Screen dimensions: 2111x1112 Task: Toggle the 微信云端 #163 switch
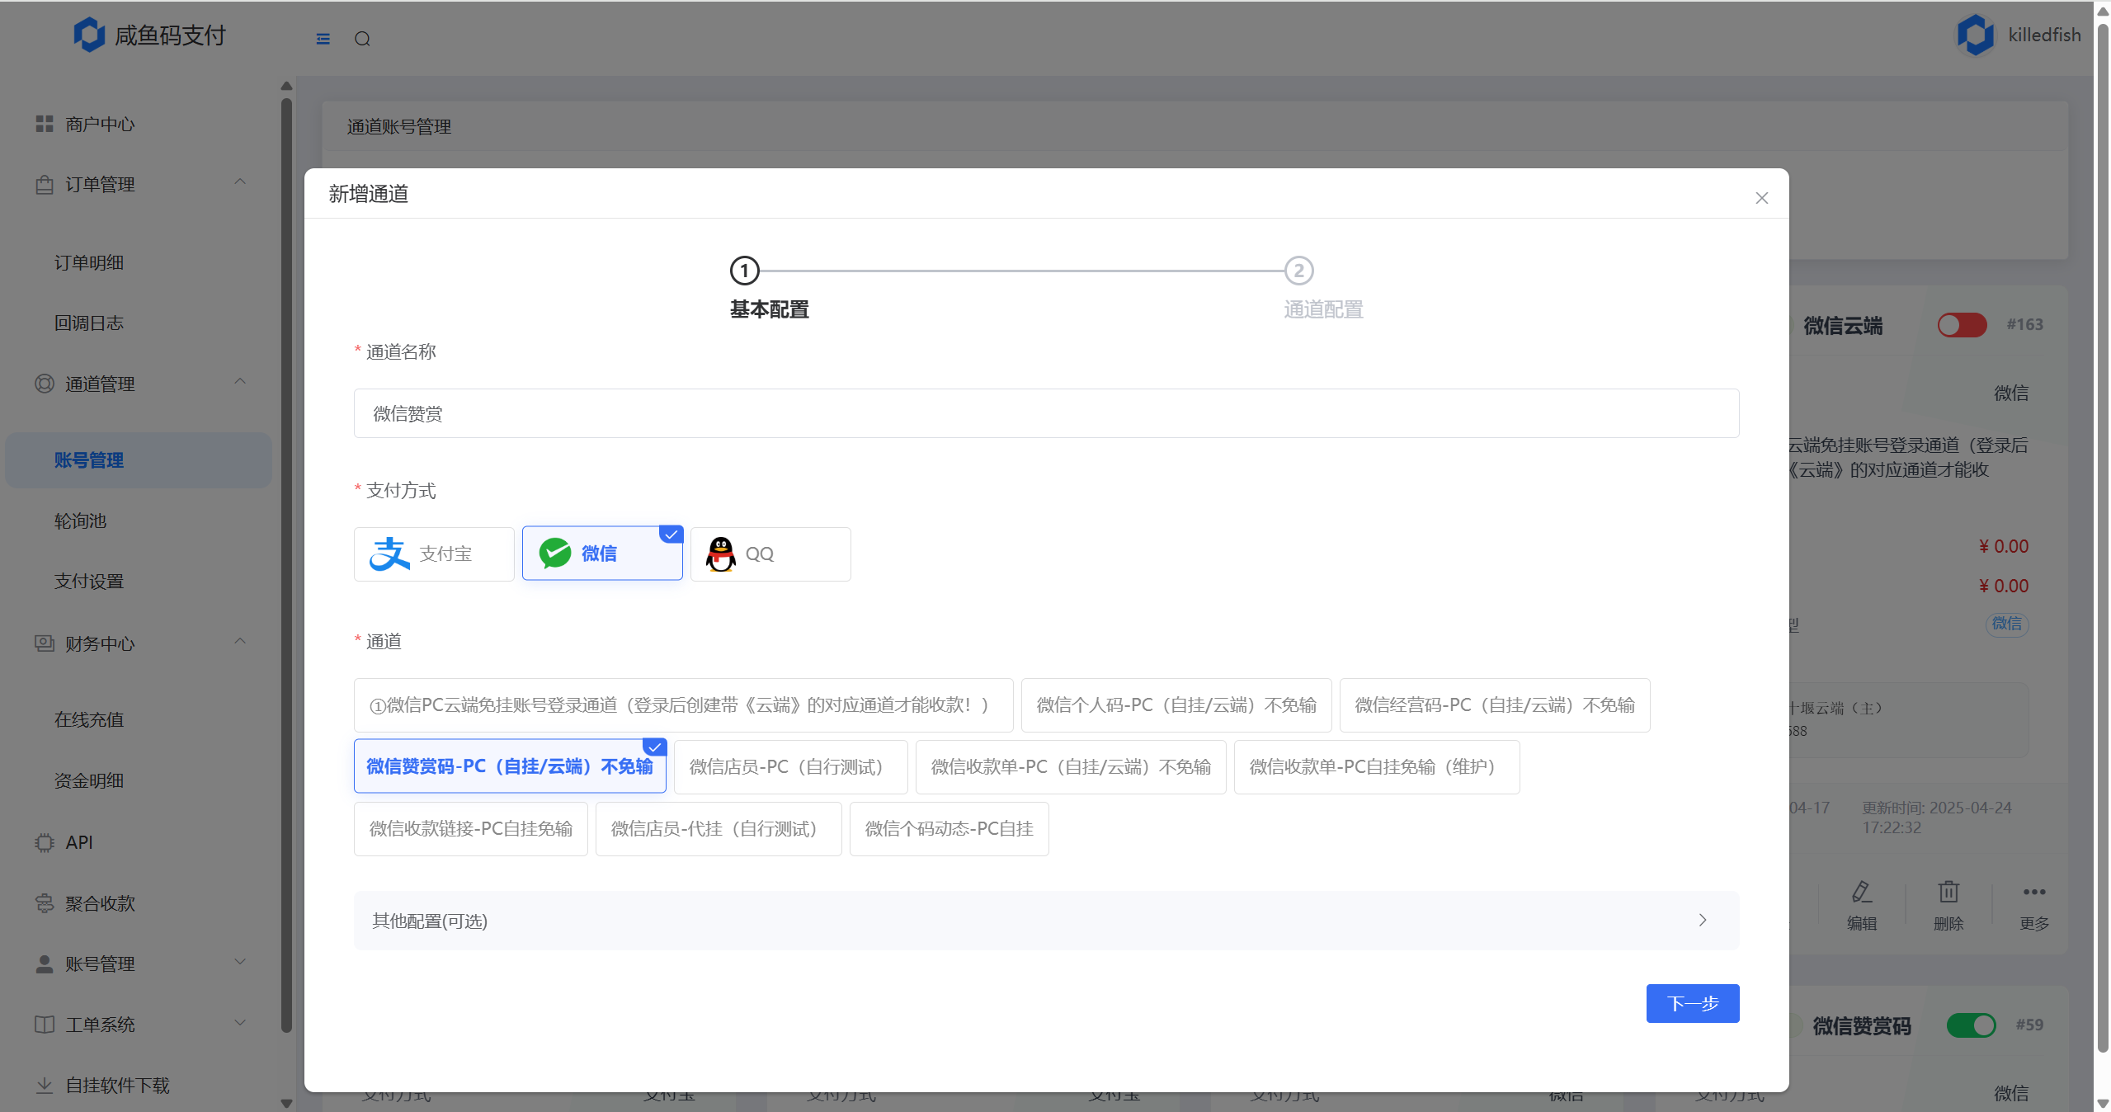pos(1962,325)
